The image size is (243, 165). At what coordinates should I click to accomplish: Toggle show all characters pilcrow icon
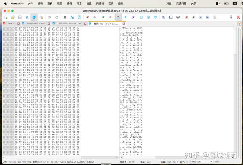coord(126,17)
